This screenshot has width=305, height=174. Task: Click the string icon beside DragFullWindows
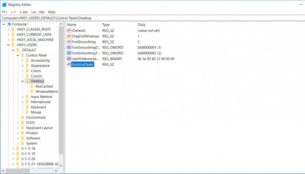[69, 36]
